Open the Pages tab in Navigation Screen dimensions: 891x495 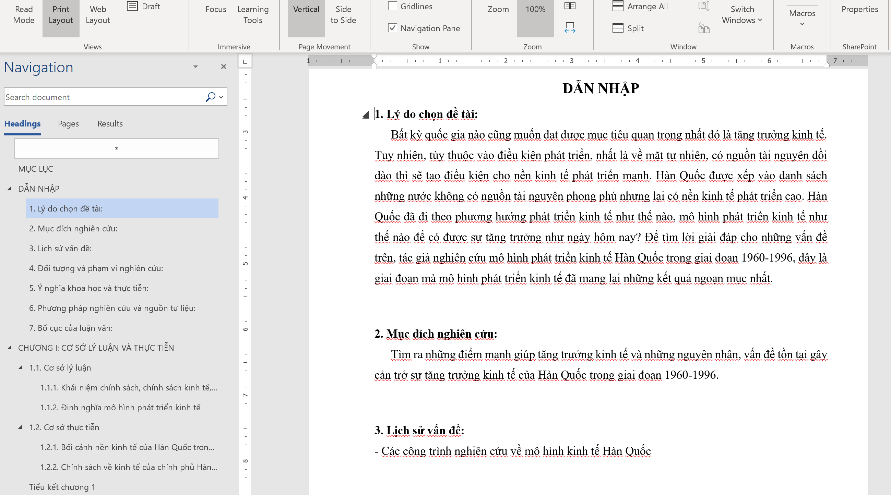pos(68,124)
